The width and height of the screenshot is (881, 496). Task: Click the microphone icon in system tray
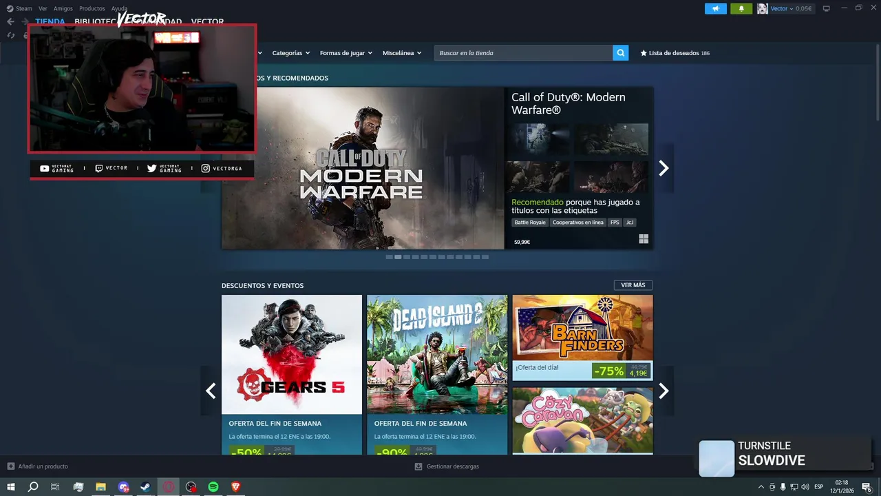[x=783, y=487]
